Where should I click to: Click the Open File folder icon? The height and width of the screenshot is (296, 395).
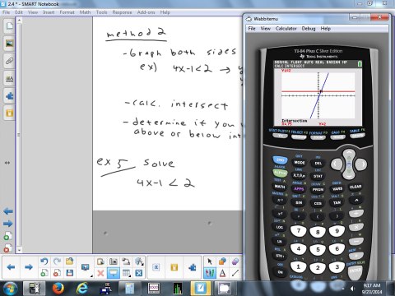[x=69, y=261]
